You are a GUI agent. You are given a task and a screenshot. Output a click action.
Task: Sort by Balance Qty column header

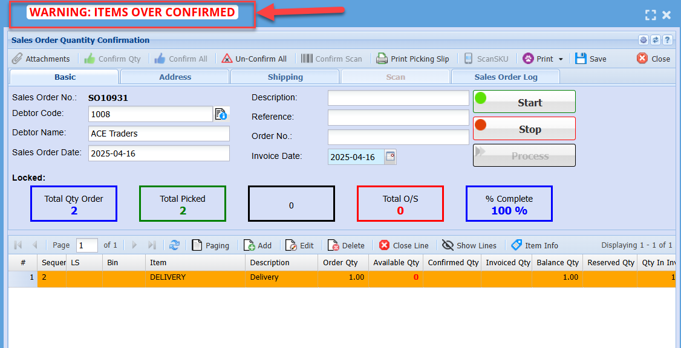[557, 263]
